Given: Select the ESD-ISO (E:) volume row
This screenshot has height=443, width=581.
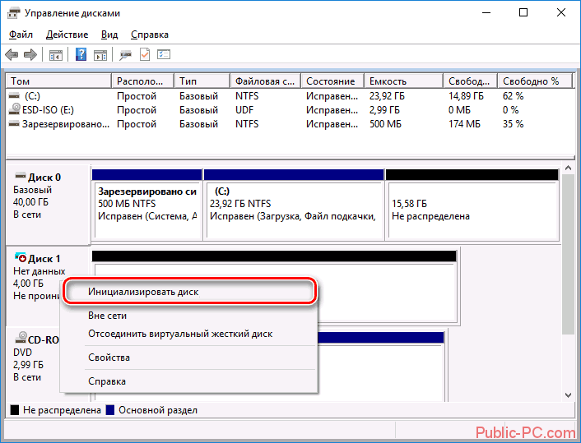Looking at the screenshot, I should [x=290, y=110].
